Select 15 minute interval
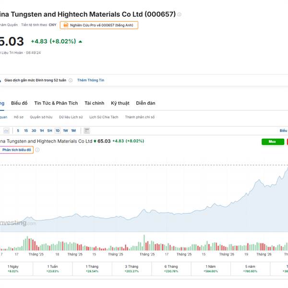288x288 pixels. 26,131
